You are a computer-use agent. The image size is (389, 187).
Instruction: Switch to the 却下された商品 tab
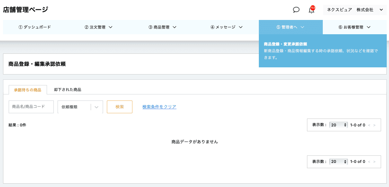pyautogui.click(x=68, y=90)
